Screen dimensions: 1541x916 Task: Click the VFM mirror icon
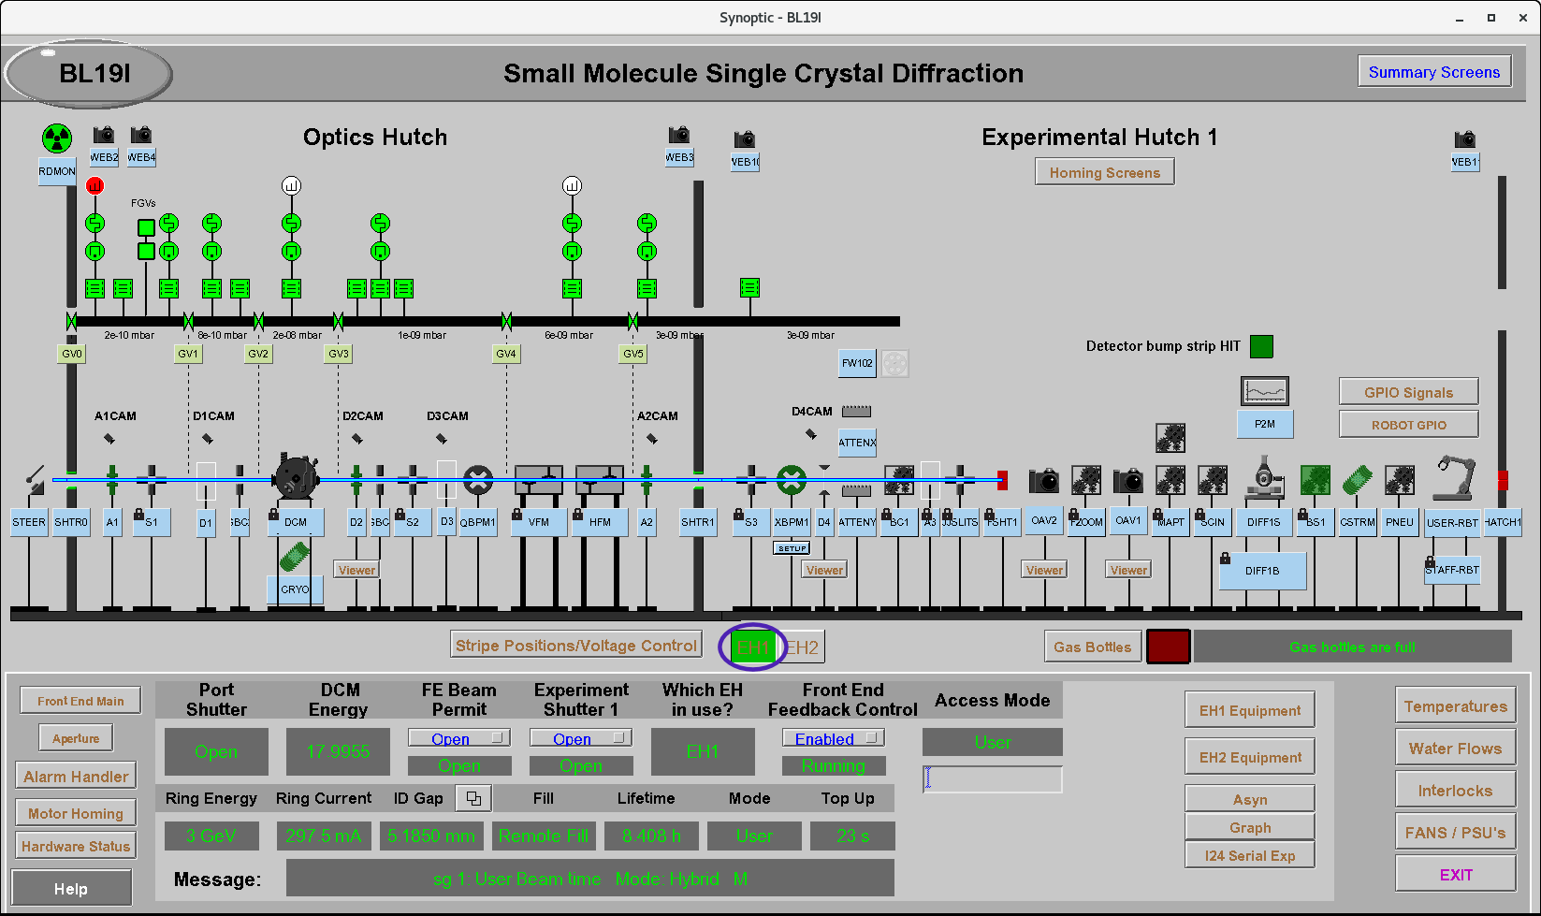[539, 481]
